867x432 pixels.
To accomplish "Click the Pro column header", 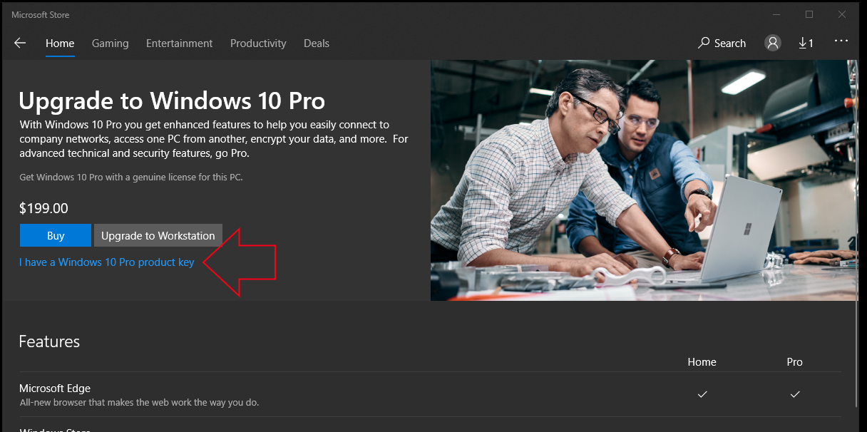I will [x=795, y=362].
